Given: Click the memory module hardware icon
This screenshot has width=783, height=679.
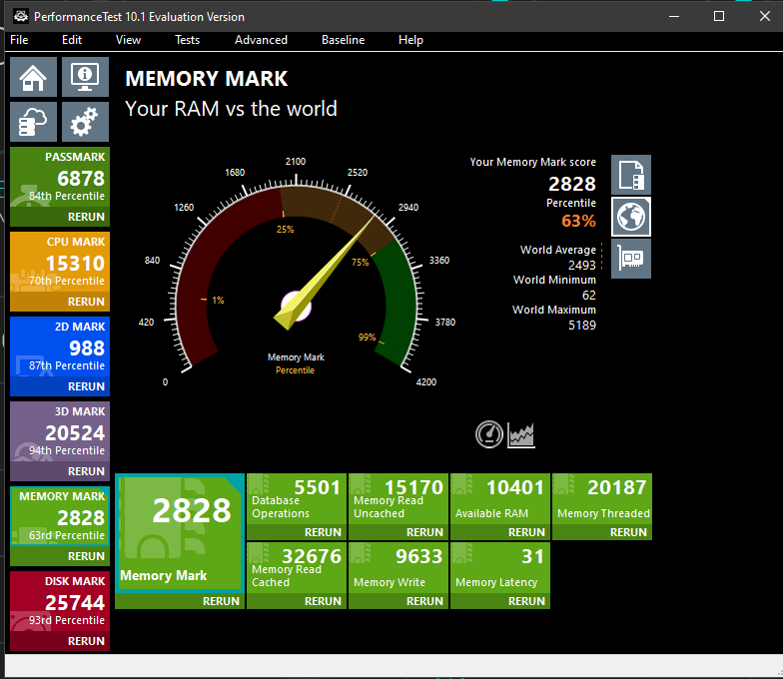Looking at the screenshot, I should tap(631, 258).
